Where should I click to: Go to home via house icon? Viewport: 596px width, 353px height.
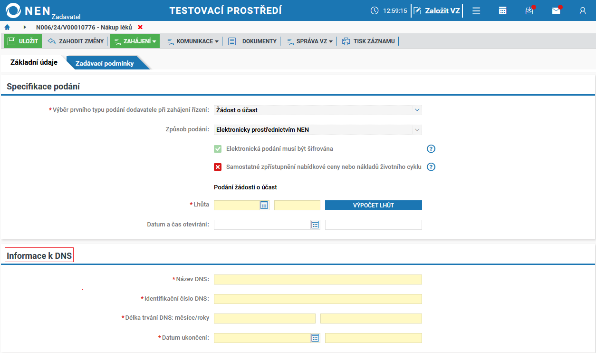click(x=7, y=27)
